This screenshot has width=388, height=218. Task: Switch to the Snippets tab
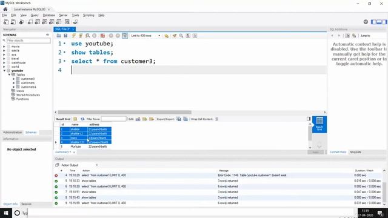pos(355,152)
